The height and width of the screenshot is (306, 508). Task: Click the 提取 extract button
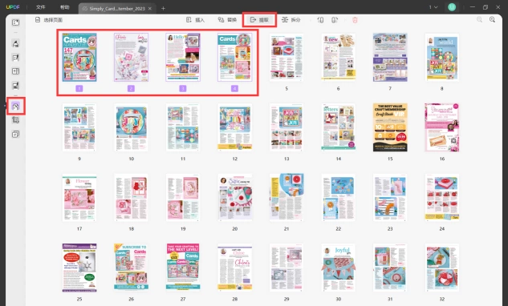pyautogui.click(x=259, y=20)
